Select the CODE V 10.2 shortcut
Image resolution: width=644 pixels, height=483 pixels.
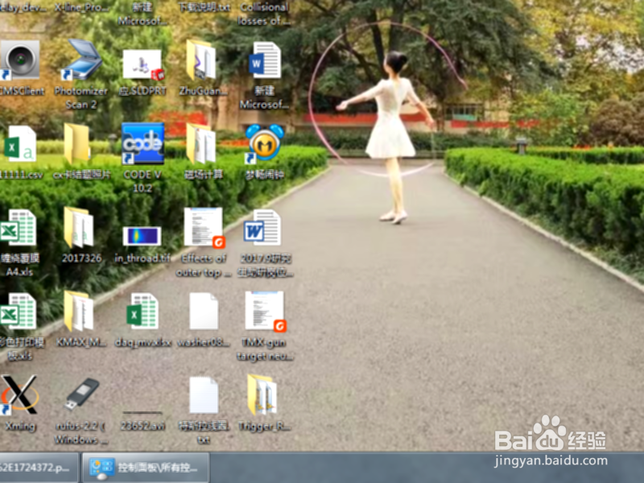143,149
